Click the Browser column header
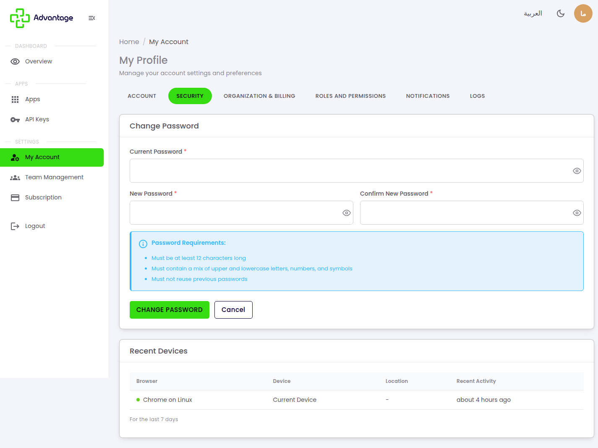The width and height of the screenshot is (598, 448). (147, 381)
